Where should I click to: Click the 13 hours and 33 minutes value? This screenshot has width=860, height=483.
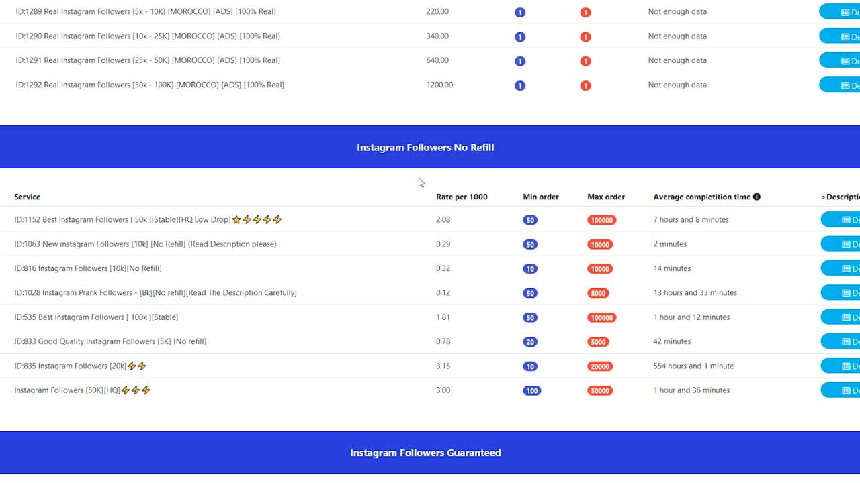[695, 292]
